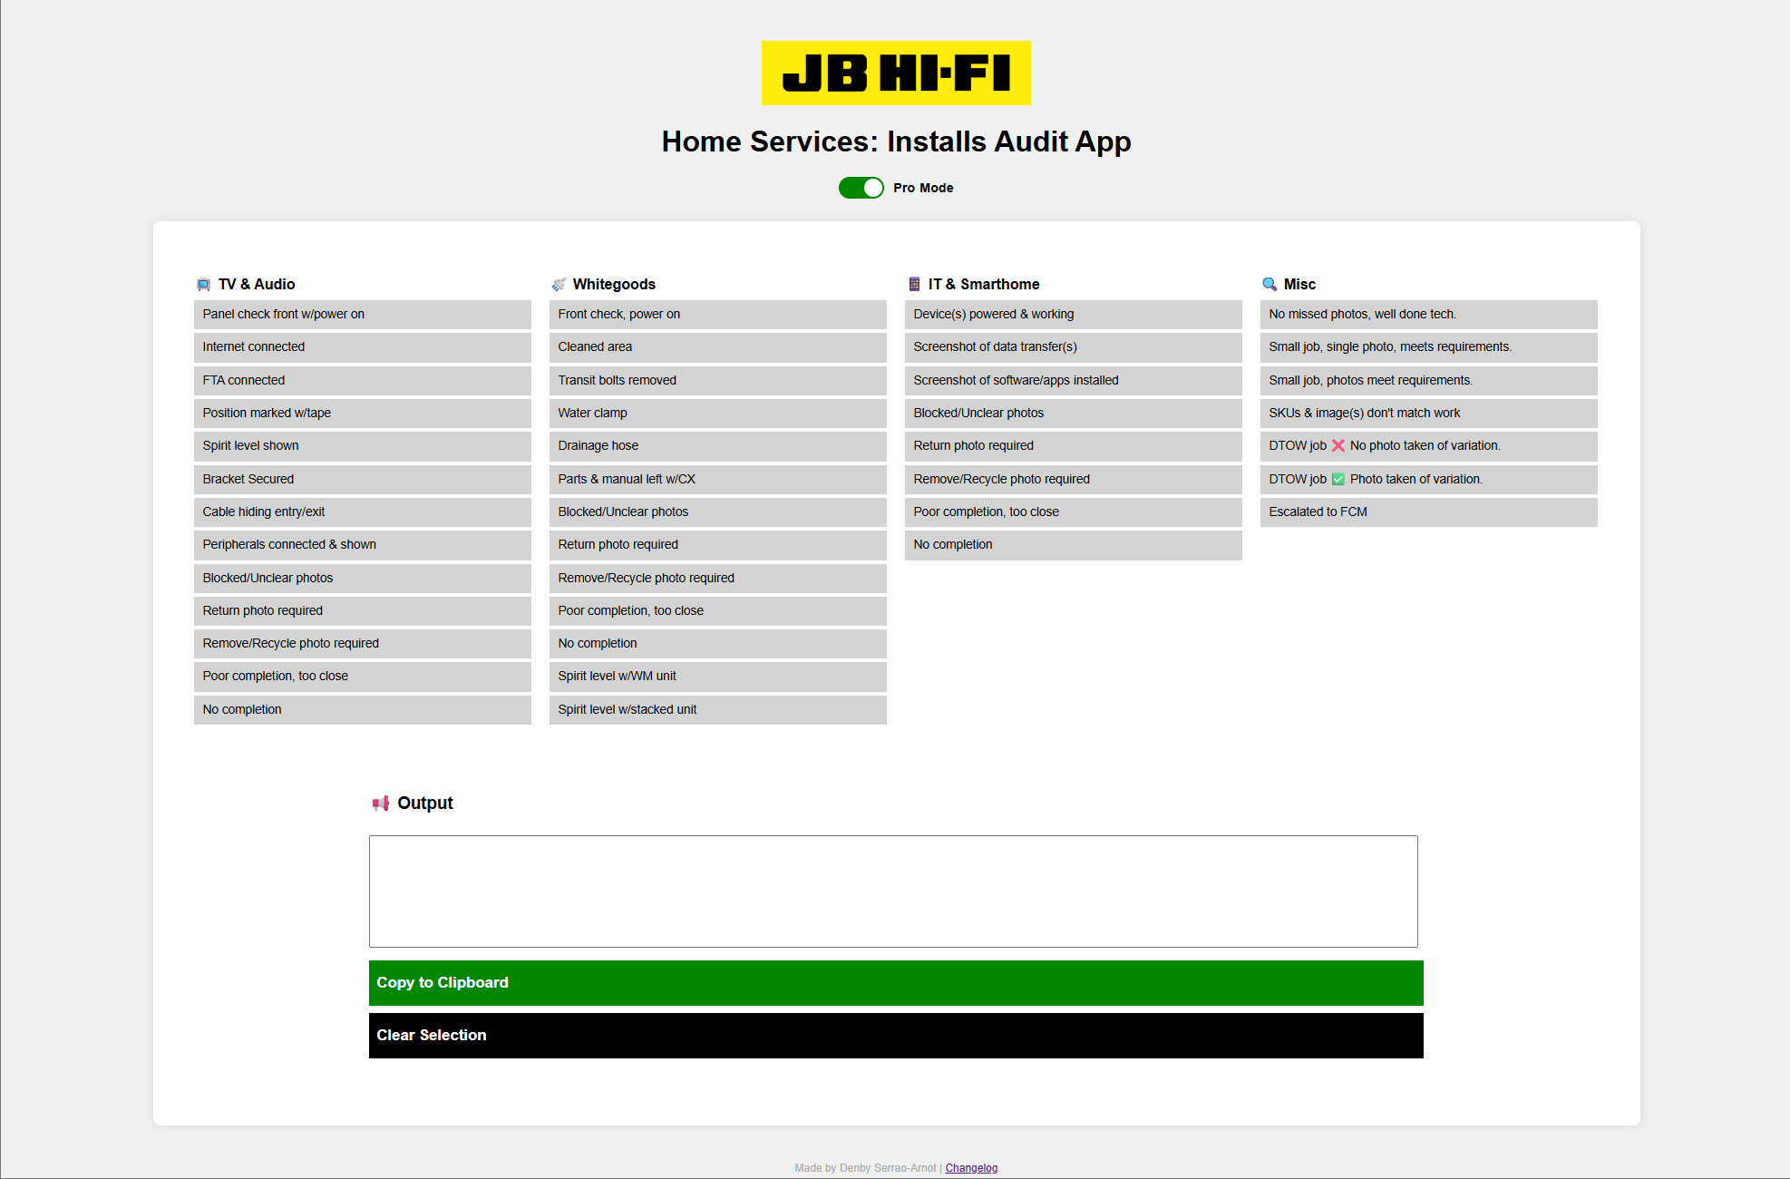This screenshot has height=1179, width=1790.
Task: Select Peripherals connected & shown
Action: tap(363, 545)
